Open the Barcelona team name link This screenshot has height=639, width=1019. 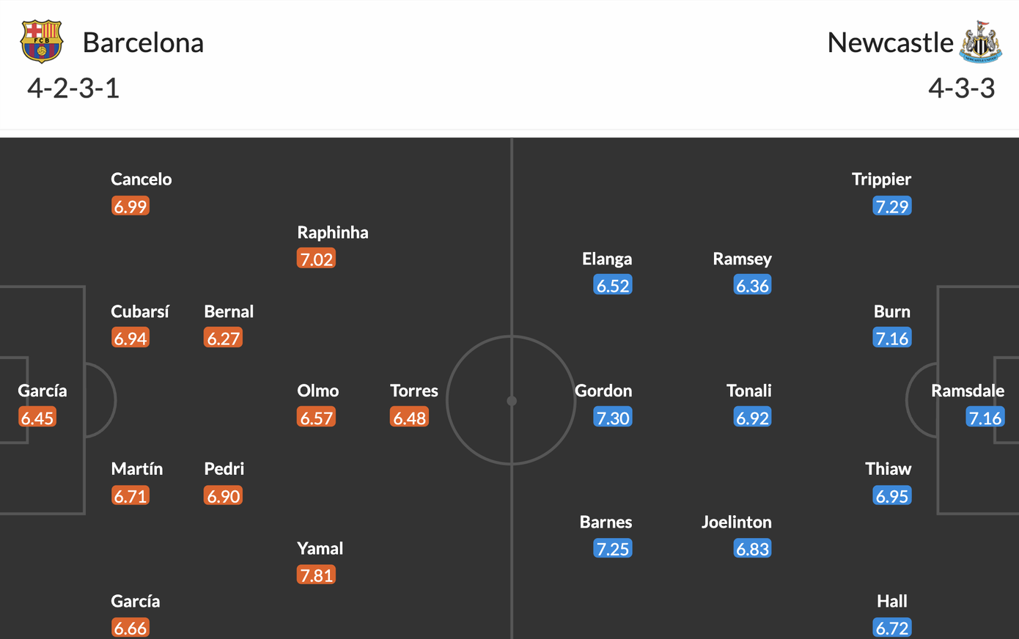(x=143, y=43)
